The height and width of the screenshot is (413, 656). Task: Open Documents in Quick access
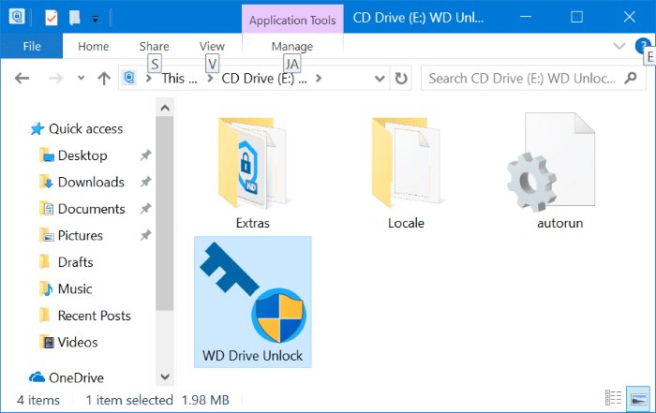(x=82, y=209)
